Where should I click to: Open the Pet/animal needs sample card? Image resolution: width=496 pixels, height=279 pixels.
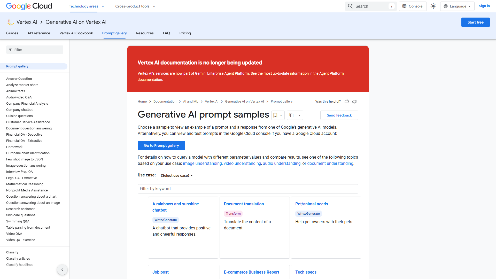(326, 228)
